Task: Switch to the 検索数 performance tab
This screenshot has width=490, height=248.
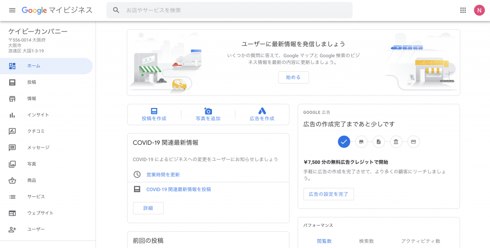Action: click(366, 241)
